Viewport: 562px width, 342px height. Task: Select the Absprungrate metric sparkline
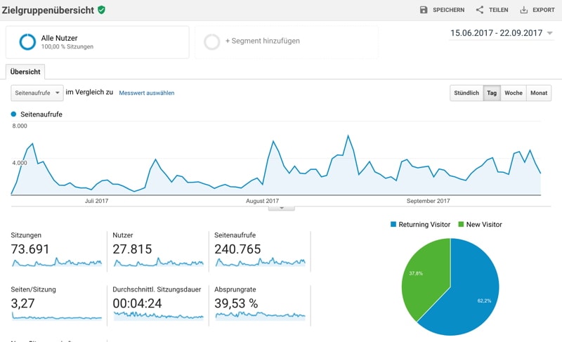[x=260, y=315]
